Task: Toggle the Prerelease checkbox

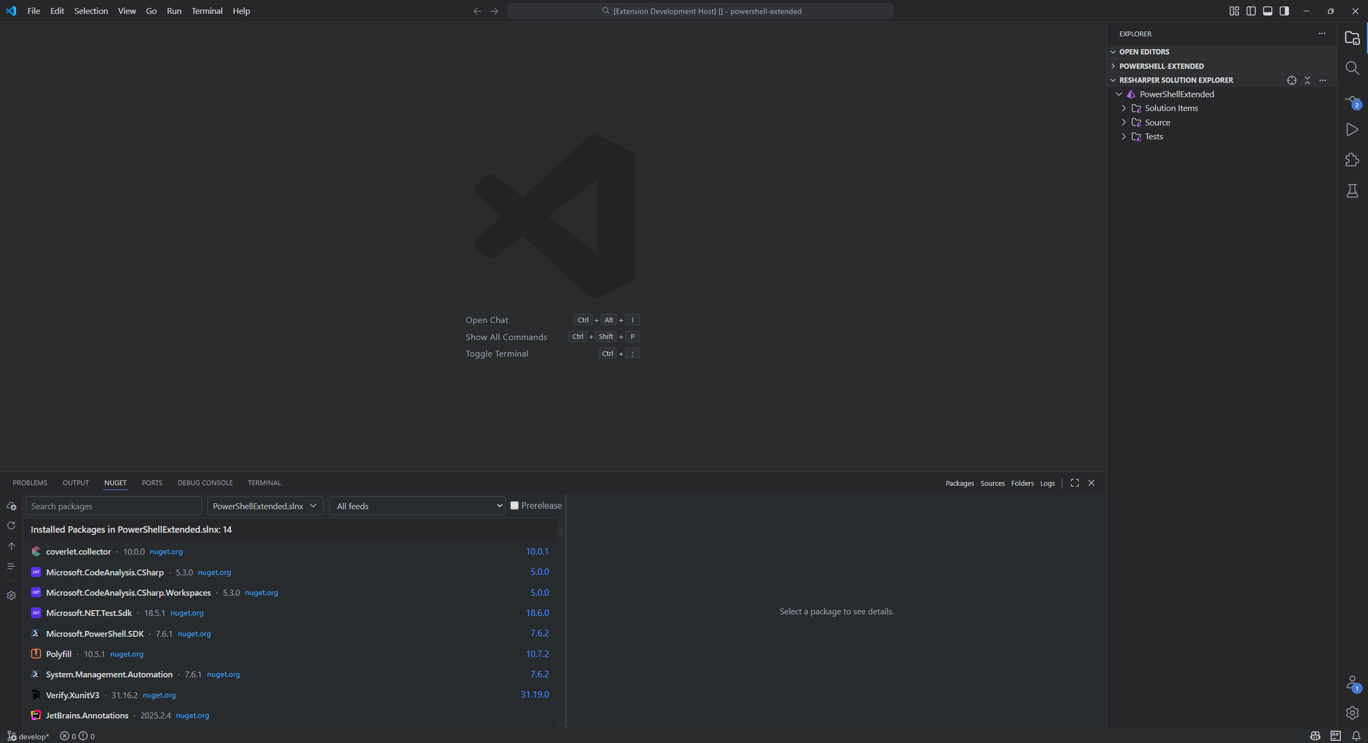Action: [515, 505]
